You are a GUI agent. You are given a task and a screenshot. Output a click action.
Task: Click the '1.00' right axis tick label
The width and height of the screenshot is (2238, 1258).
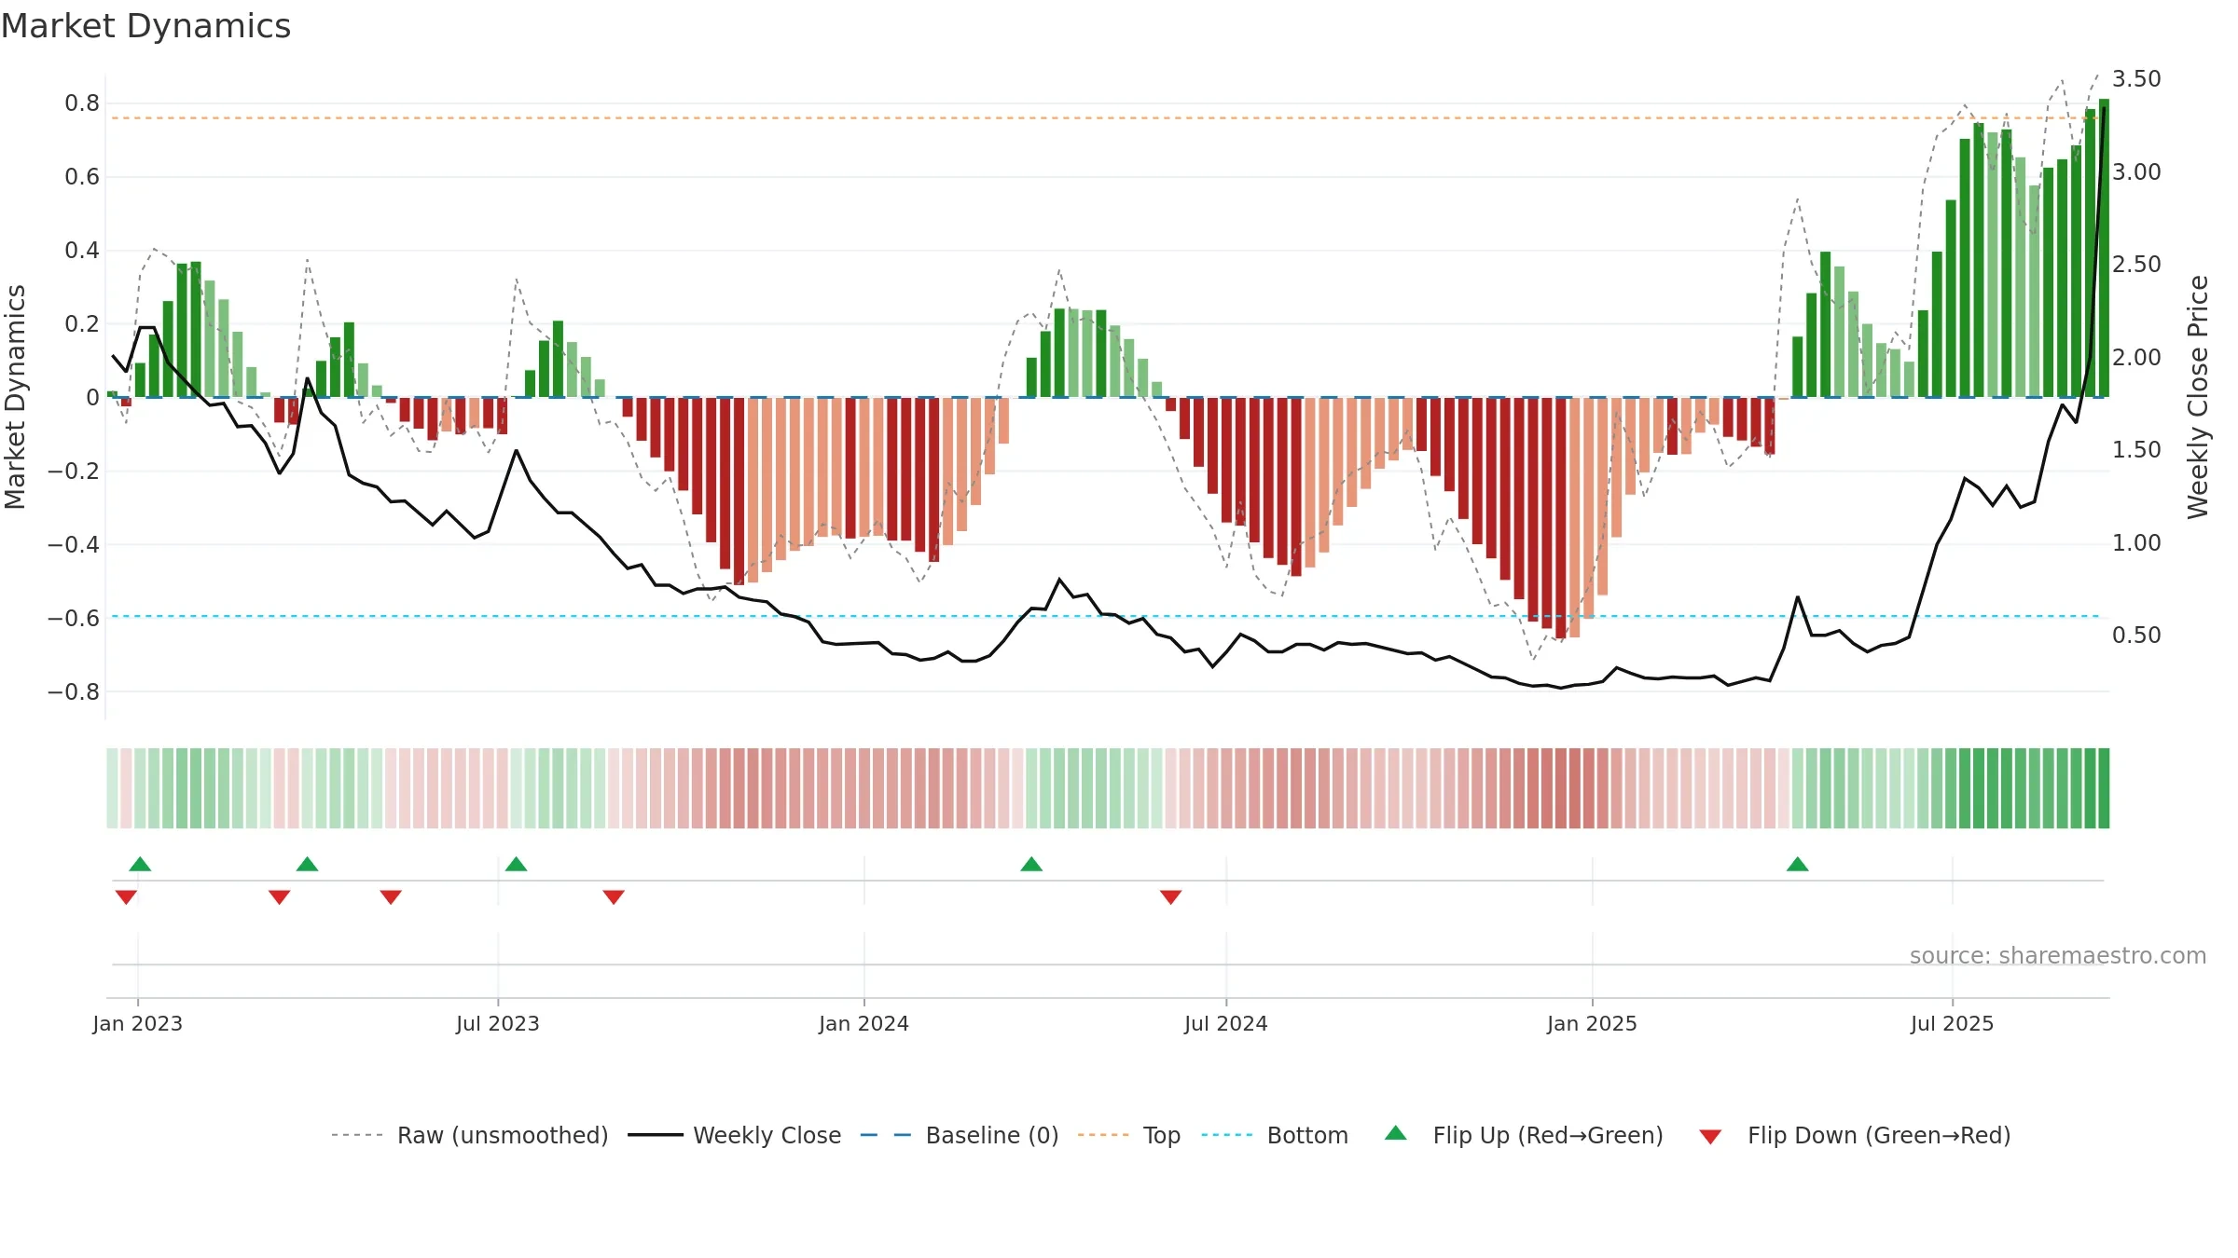click(x=2136, y=543)
